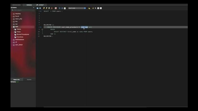
Task: Switch to the Administration tab
Action: [x=16, y=5]
